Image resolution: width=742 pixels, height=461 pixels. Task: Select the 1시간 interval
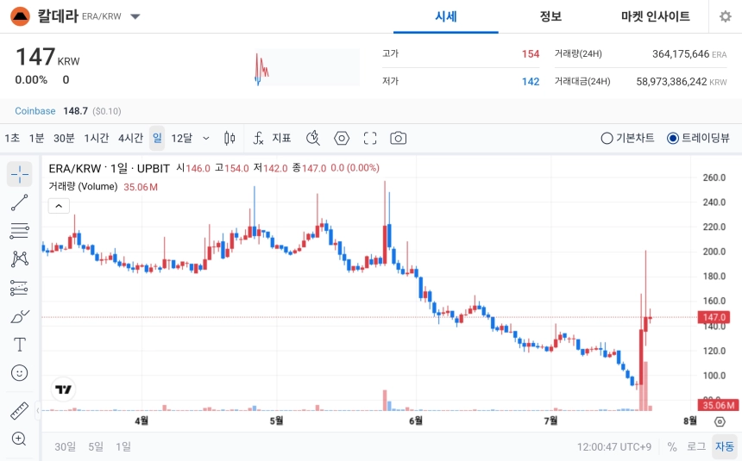[97, 138]
